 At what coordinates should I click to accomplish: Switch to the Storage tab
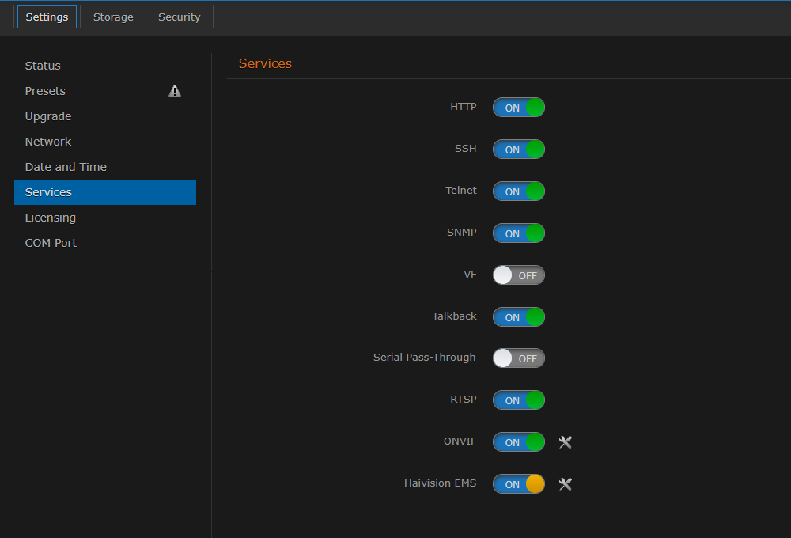click(x=112, y=17)
